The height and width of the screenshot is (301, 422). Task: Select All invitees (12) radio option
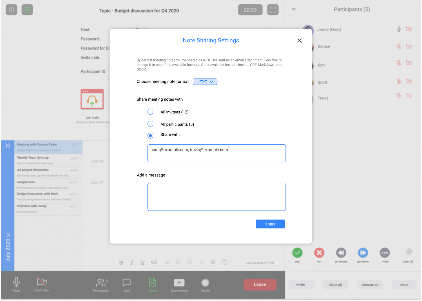(x=150, y=112)
